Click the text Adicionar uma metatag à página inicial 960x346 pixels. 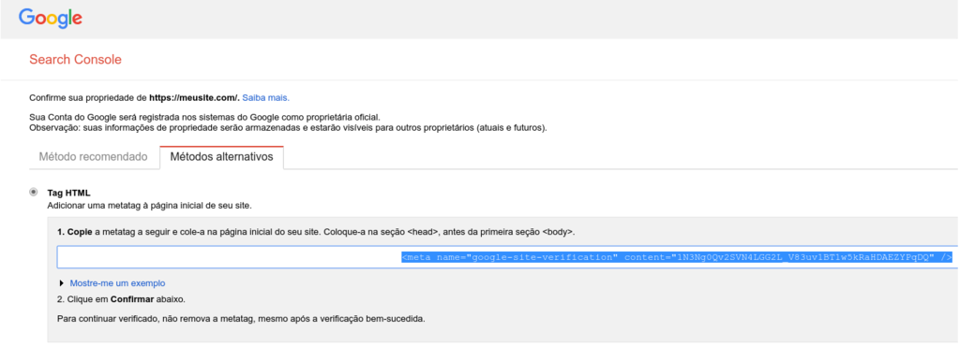pos(149,206)
